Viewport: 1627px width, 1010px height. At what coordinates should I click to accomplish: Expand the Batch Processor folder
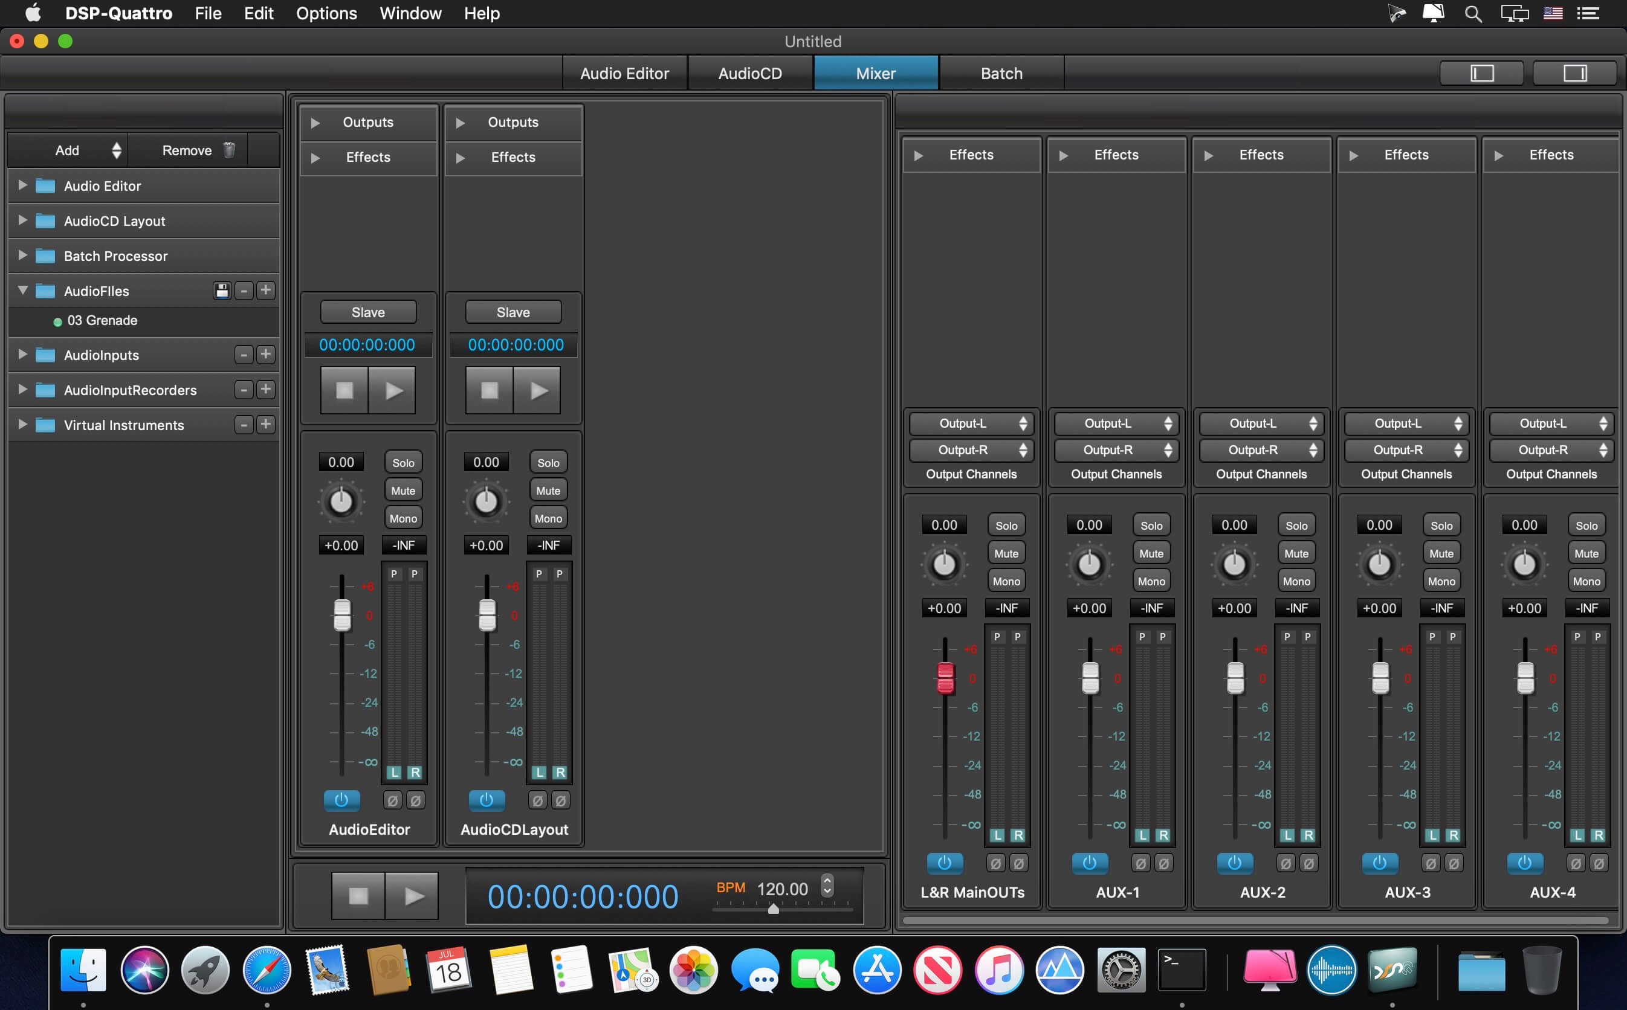pyautogui.click(x=23, y=255)
